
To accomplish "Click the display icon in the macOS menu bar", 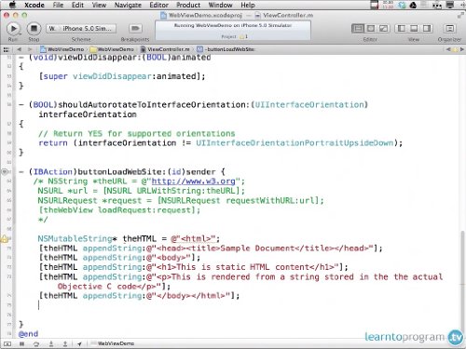I will coord(450,5).
